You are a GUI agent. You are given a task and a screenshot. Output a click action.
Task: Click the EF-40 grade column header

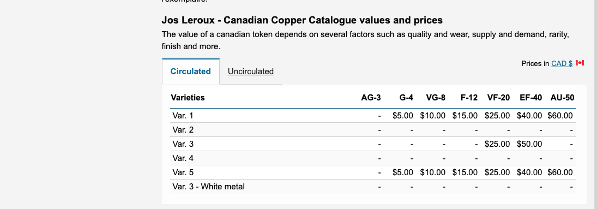pyautogui.click(x=530, y=98)
